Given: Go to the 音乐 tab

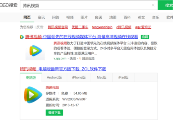Looking at the screenshot, I should pos(155,17).
